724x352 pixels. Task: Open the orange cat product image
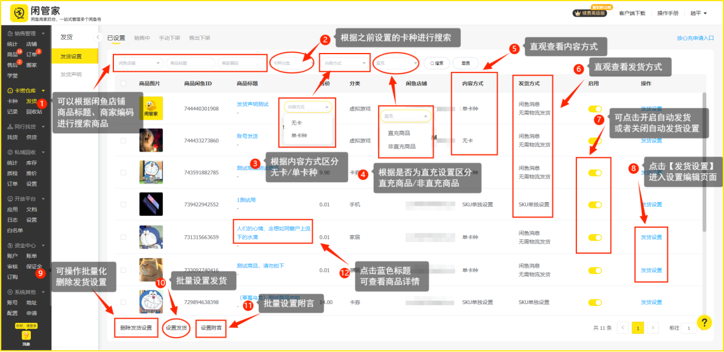151,269
